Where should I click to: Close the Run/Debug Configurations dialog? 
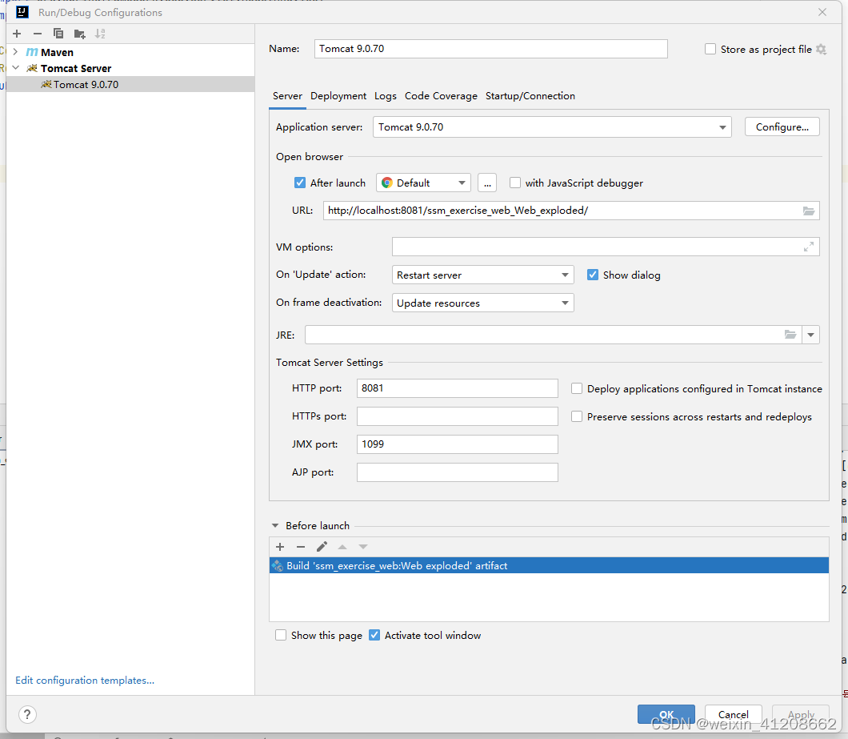tap(822, 12)
